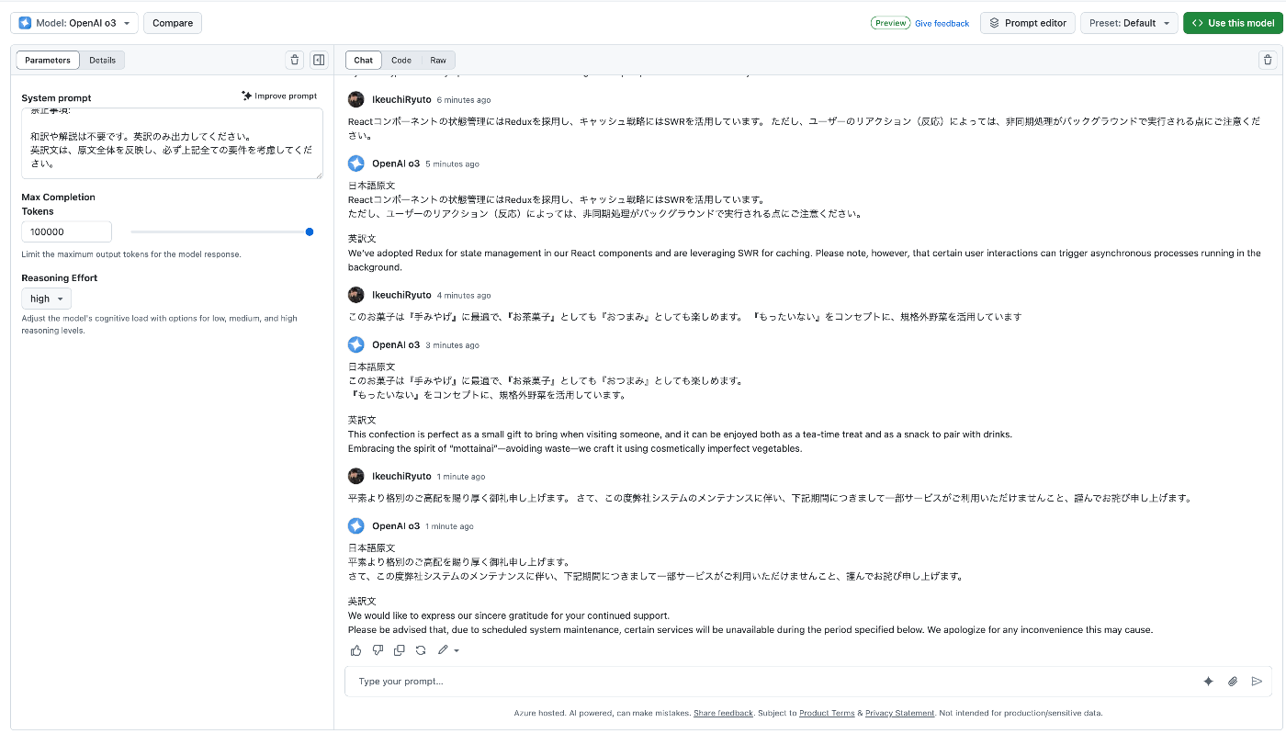Click the 'Reasoning Effort' label

point(60,277)
